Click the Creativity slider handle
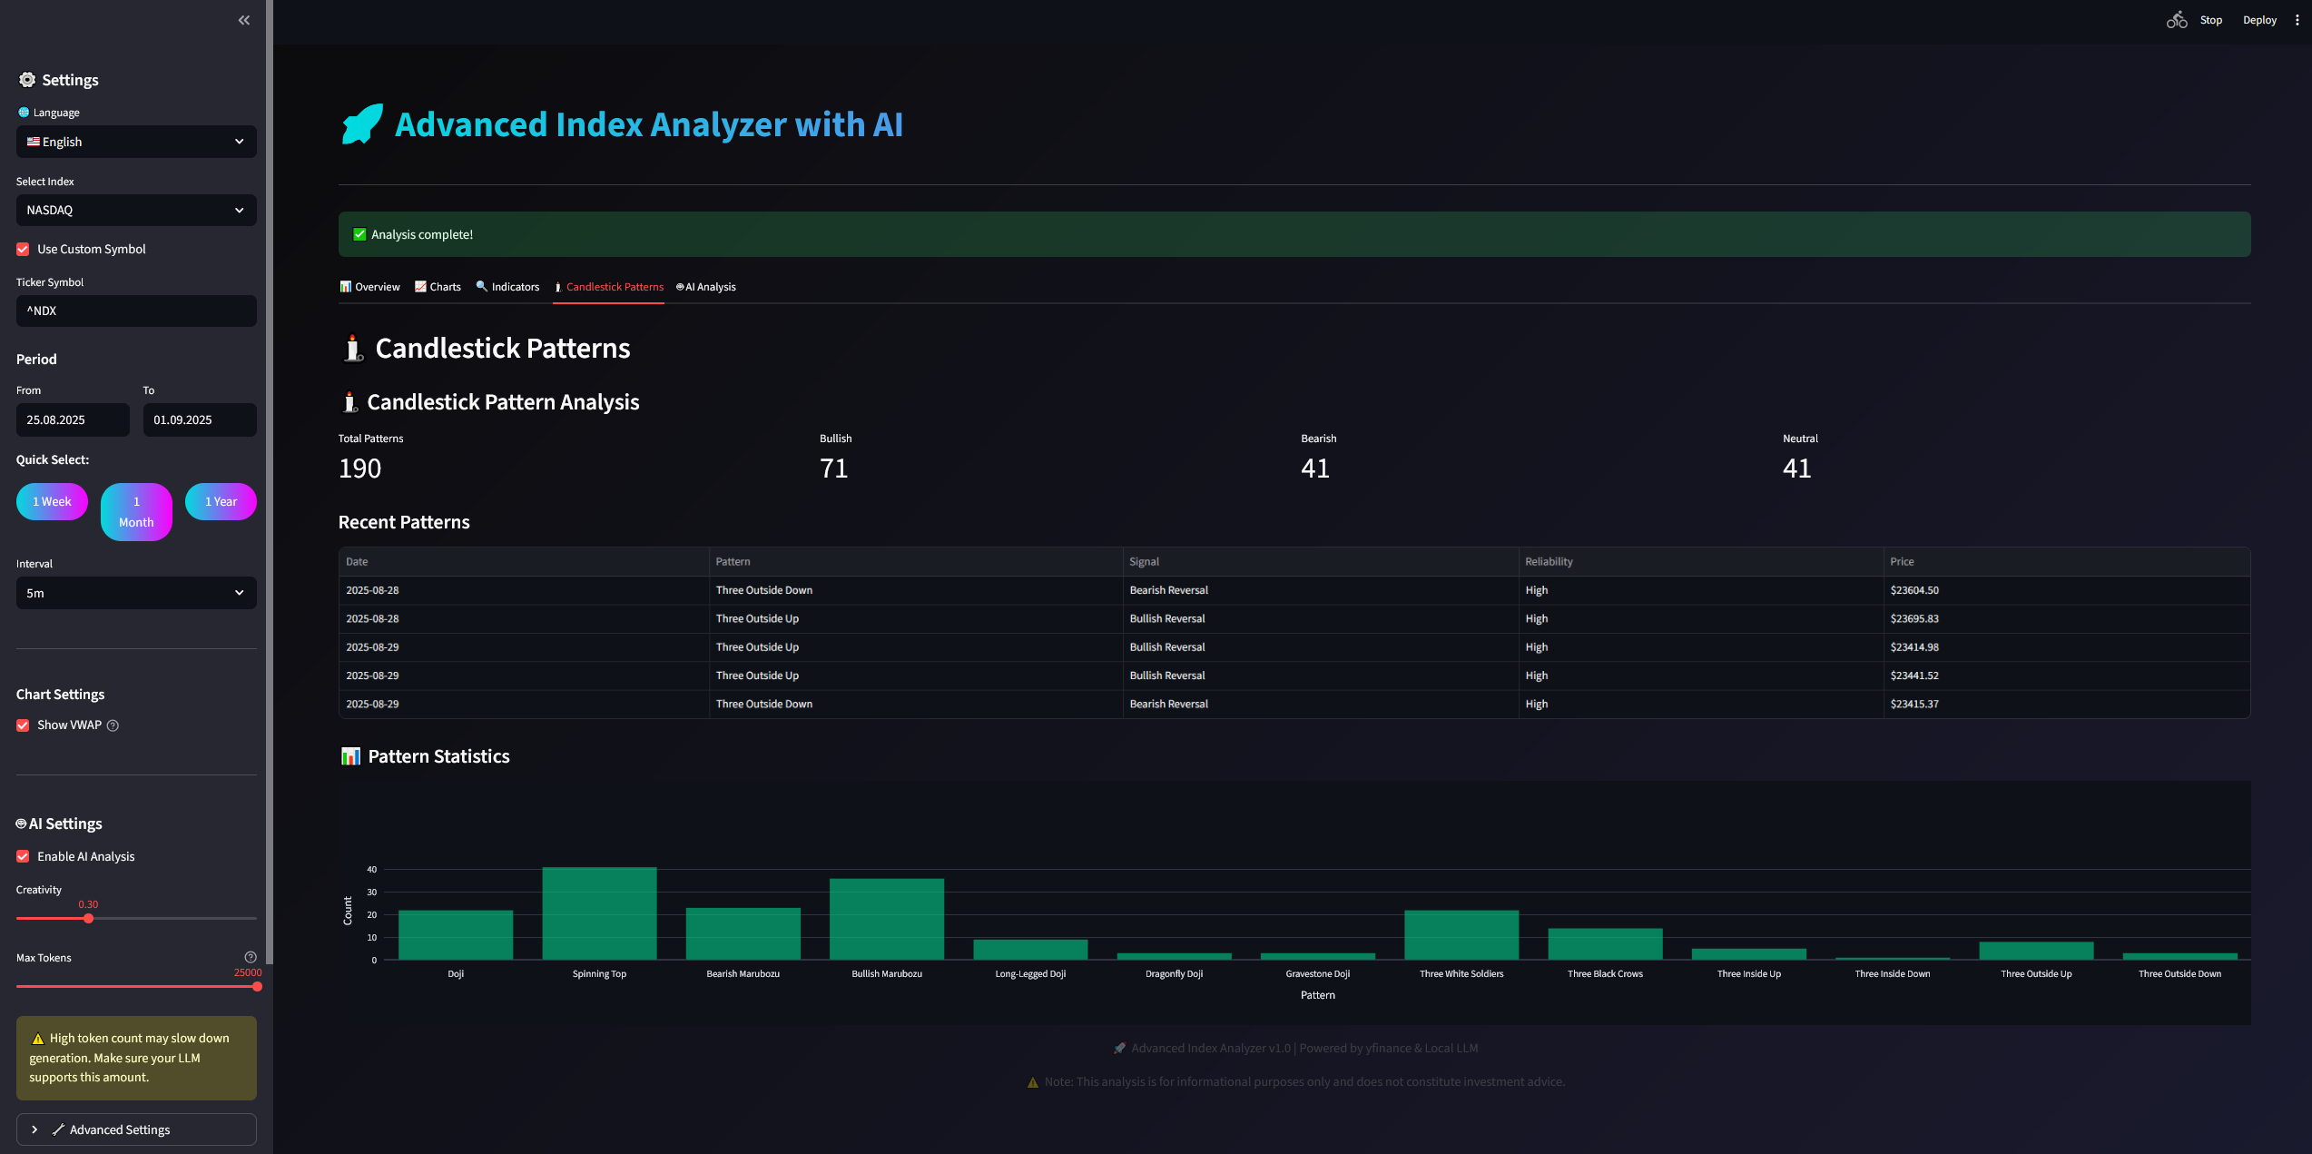The image size is (2312, 1154). coord(88,919)
